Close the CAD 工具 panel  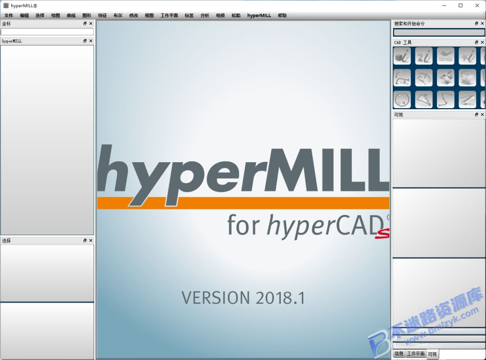[482, 42]
